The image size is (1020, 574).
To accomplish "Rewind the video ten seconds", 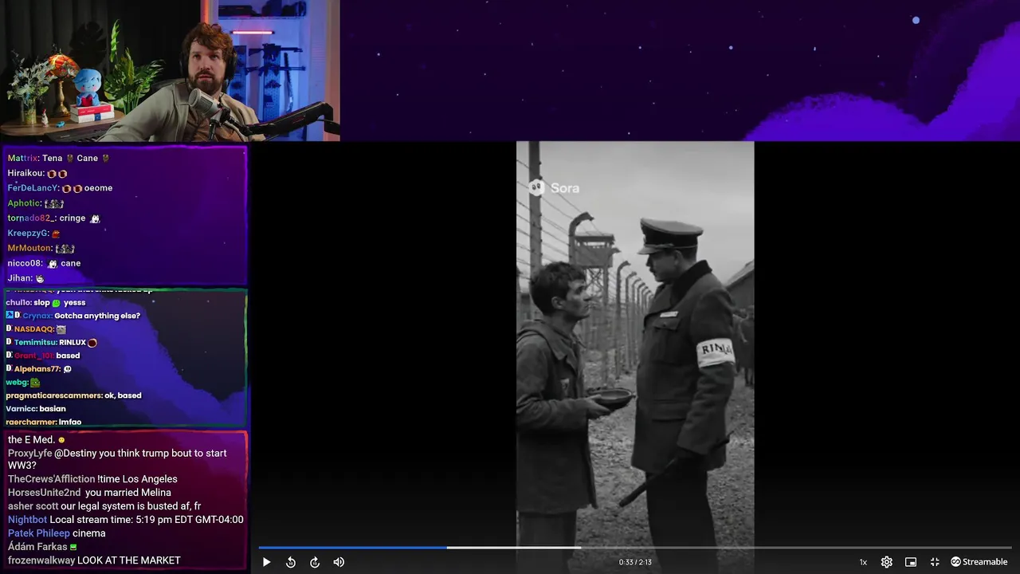I will click(291, 562).
